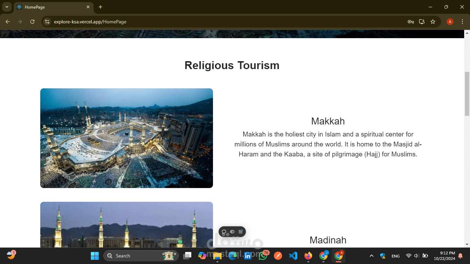Reload the current page

coord(32,22)
